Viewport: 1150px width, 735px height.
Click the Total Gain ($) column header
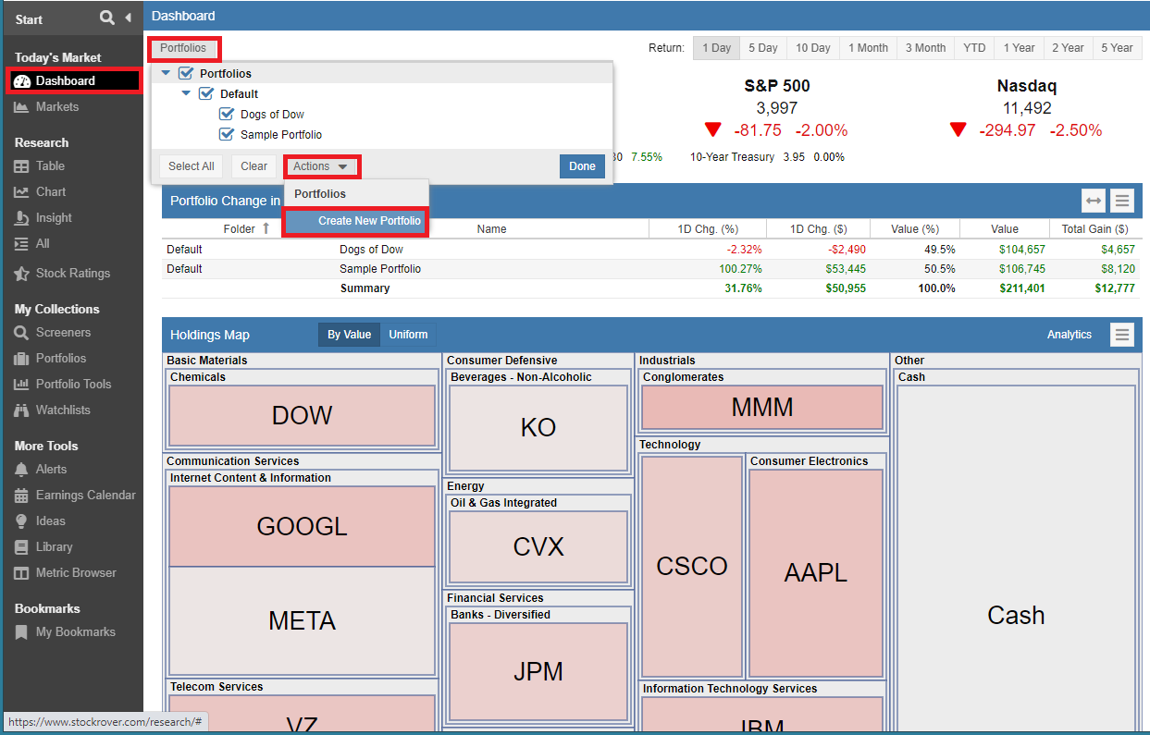1095,229
